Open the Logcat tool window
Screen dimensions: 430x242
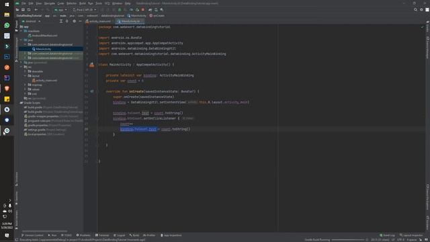(120, 235)
